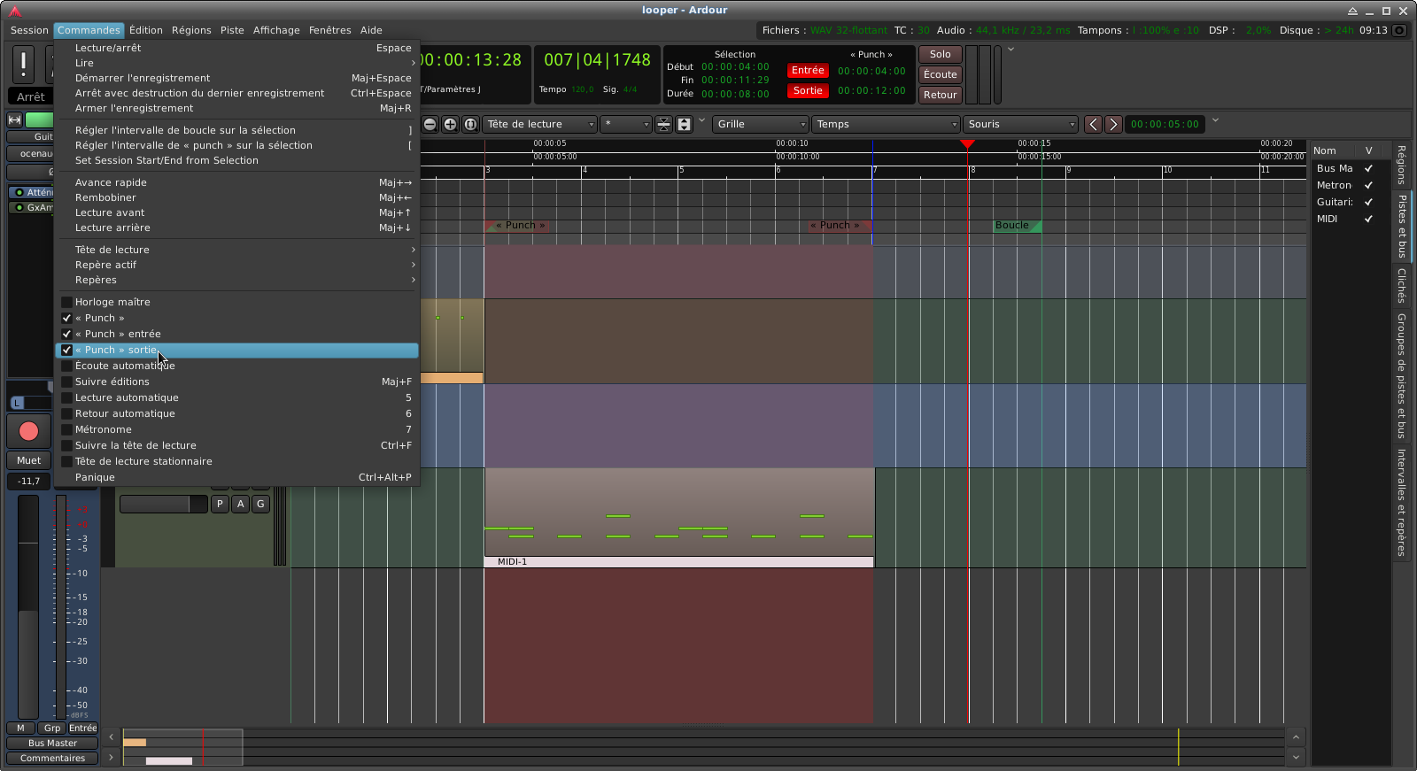
Task: Select Avance rapide from the menu
Action: (x=112, y=183)
